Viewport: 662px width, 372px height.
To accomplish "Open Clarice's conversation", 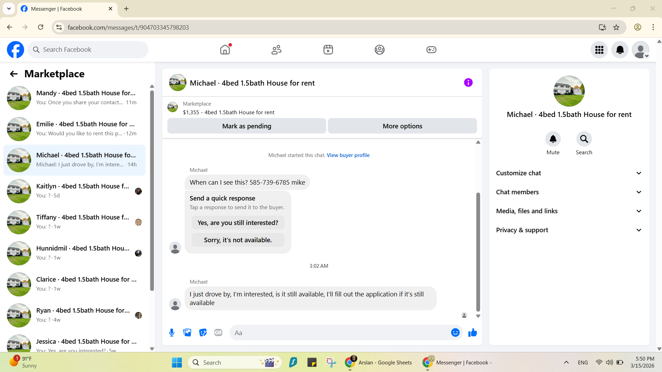I will point(74,284).
